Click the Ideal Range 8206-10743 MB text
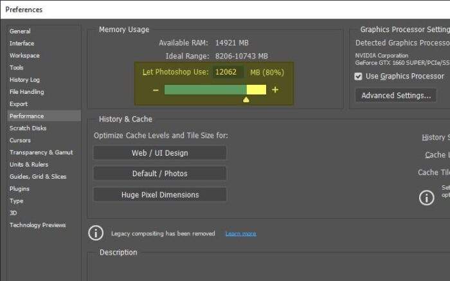The image size is (450, 281). 241,56
